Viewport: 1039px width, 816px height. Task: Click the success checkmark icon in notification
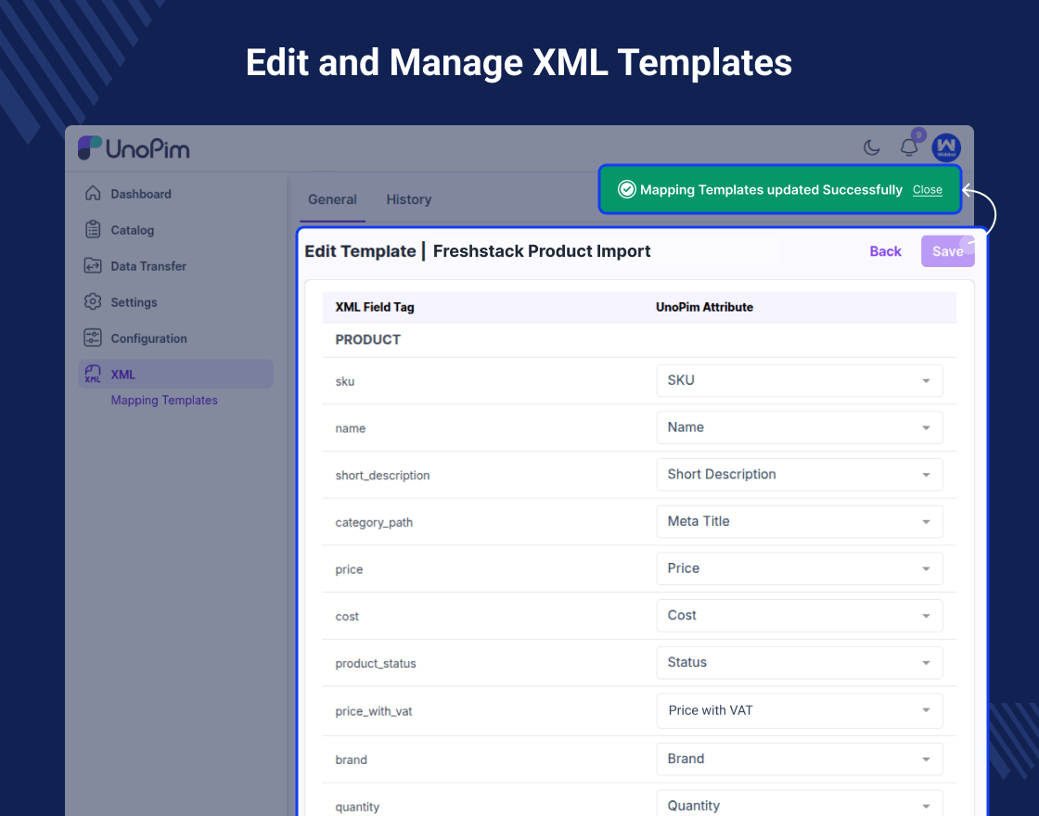627,189
